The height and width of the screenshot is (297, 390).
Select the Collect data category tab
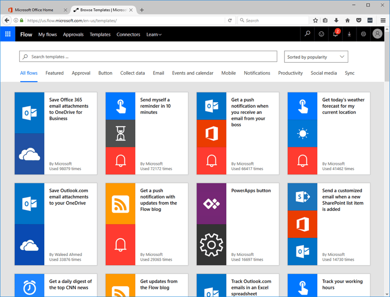(x=132, y=73)
